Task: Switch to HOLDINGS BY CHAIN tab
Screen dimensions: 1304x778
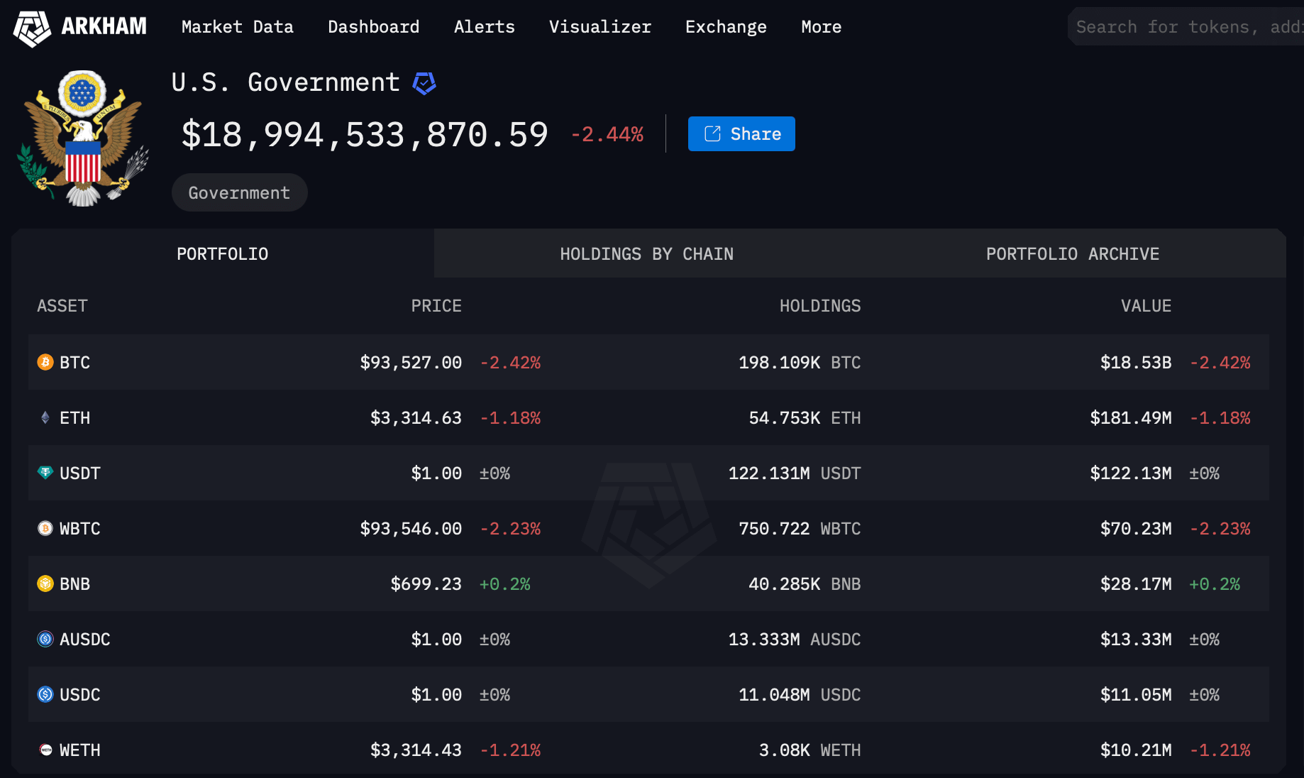Action: (x=646, y=253)
